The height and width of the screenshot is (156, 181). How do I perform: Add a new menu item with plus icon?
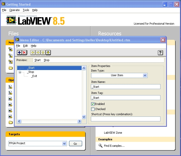[x=20, y=53]
